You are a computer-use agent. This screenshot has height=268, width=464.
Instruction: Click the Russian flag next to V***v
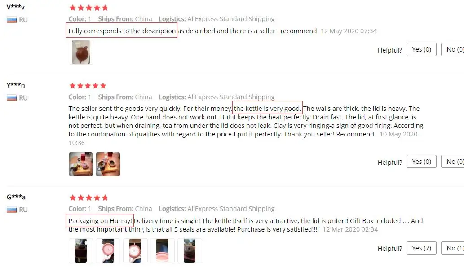click(x=12, y=20)
